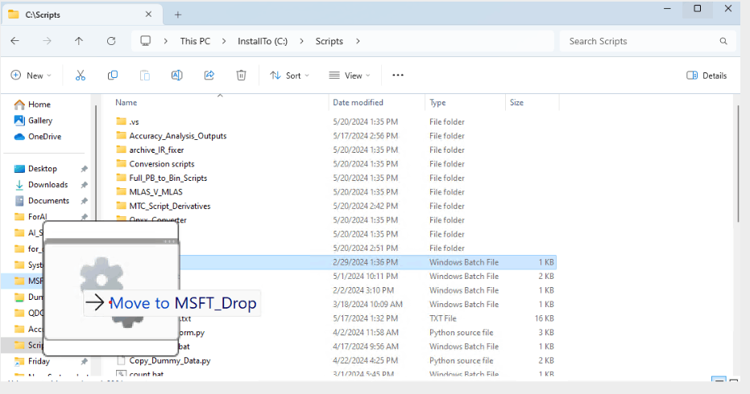Viewport: 750px width, 394px height.
Task: Toggle the Details pane
Action: coord(706,76)
